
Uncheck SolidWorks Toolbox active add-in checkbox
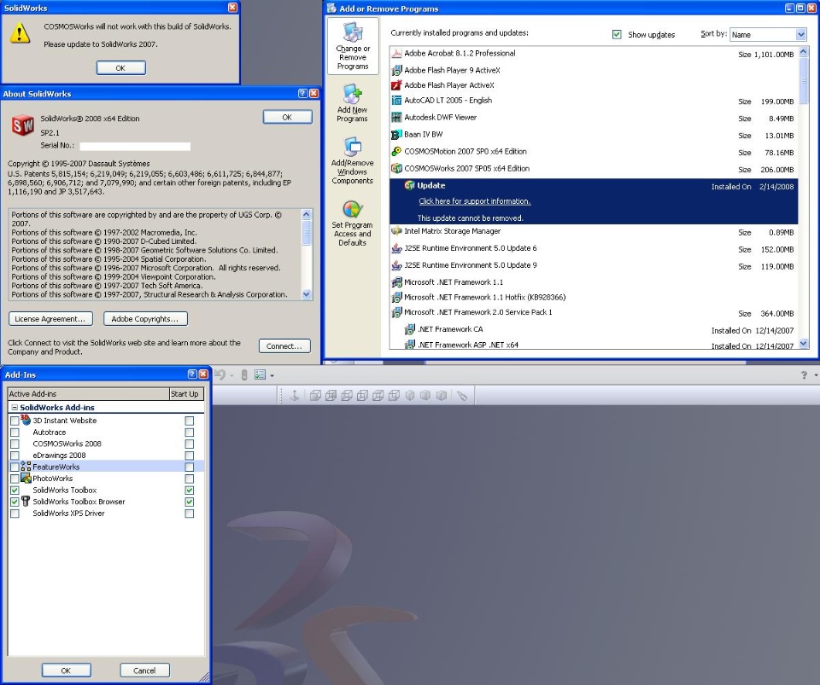(15, 491)
